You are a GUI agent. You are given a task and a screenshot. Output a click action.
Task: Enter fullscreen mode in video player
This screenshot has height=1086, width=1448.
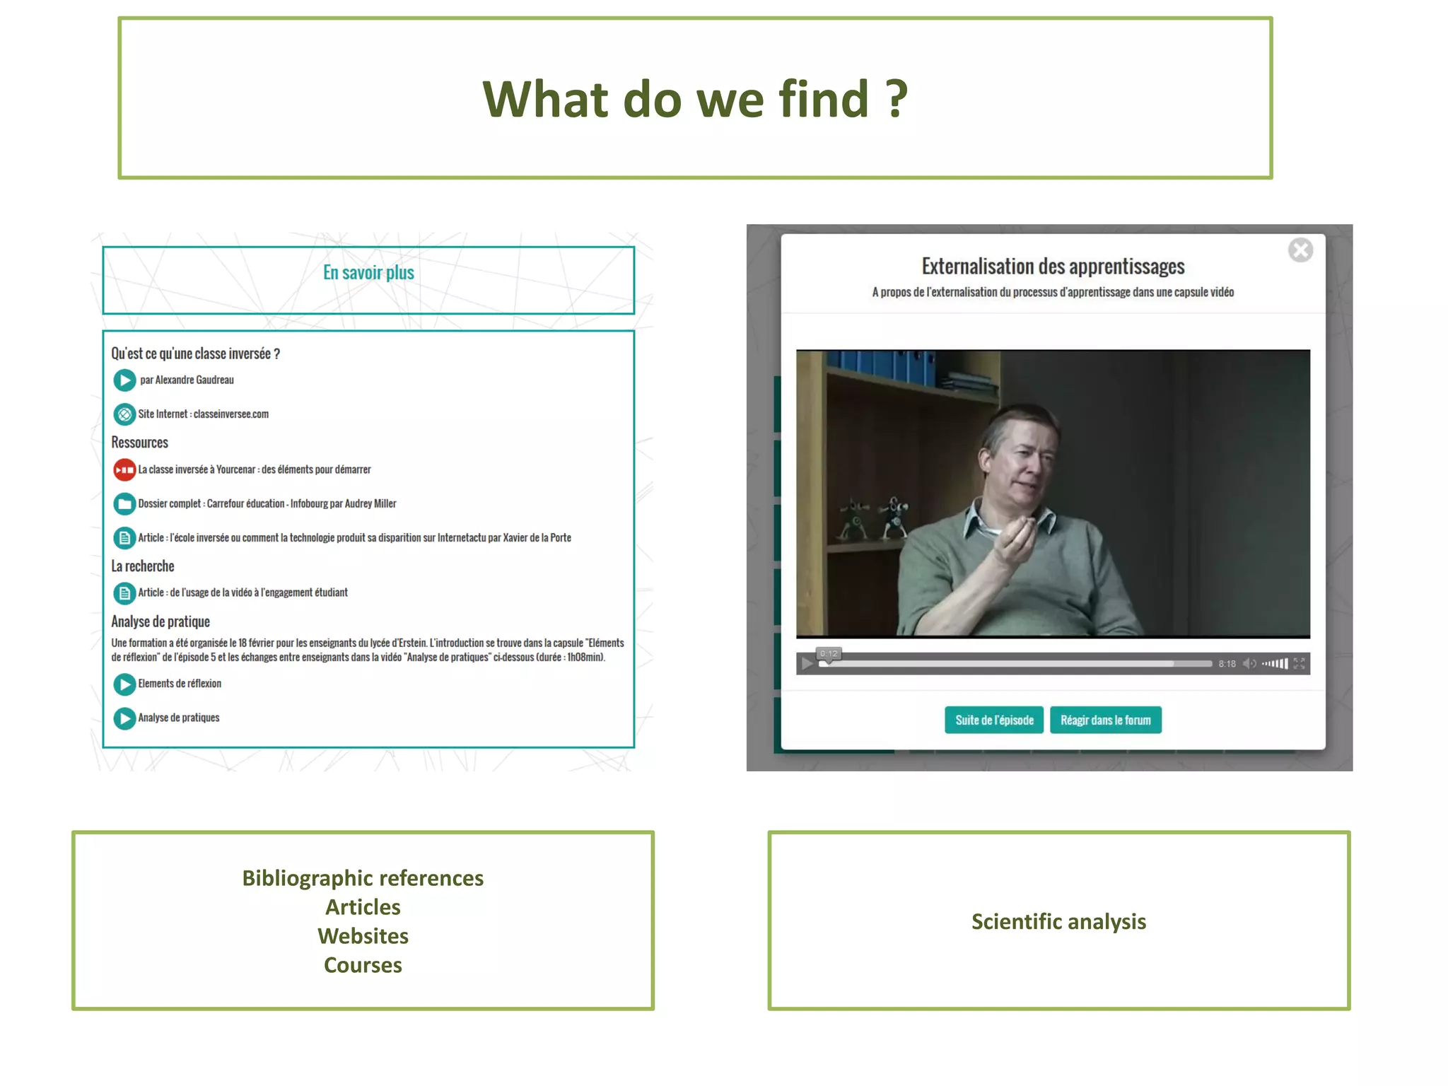click(1299, 663)
